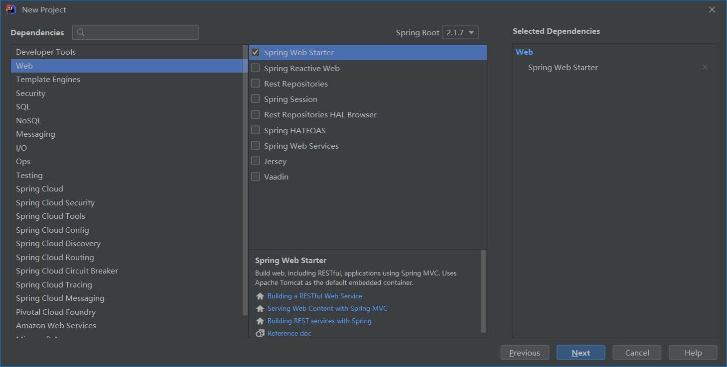
Task: Click the search magnifier icon in Dependencies
Action: coord(81,33)
